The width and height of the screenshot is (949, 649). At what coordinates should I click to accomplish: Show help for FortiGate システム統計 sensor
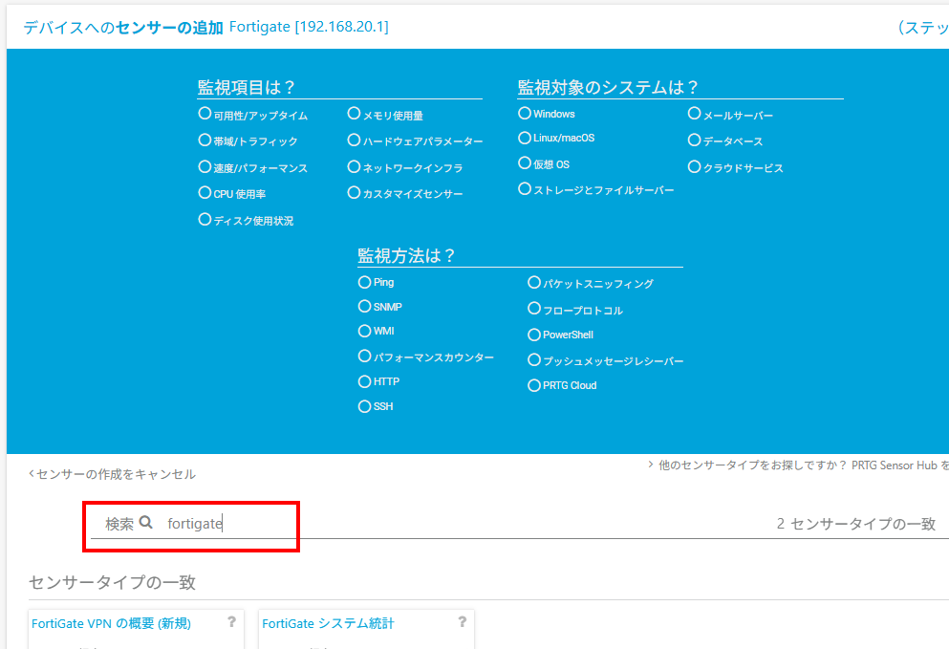pos(462,621)
